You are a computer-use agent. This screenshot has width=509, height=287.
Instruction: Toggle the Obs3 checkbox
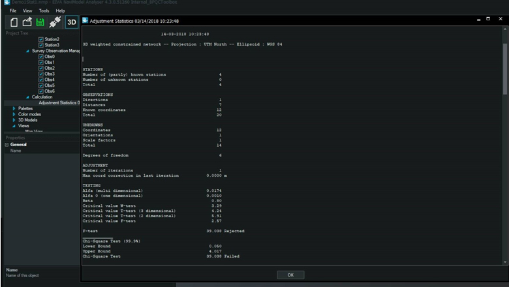pyautogui.click(x=41, y=74)
